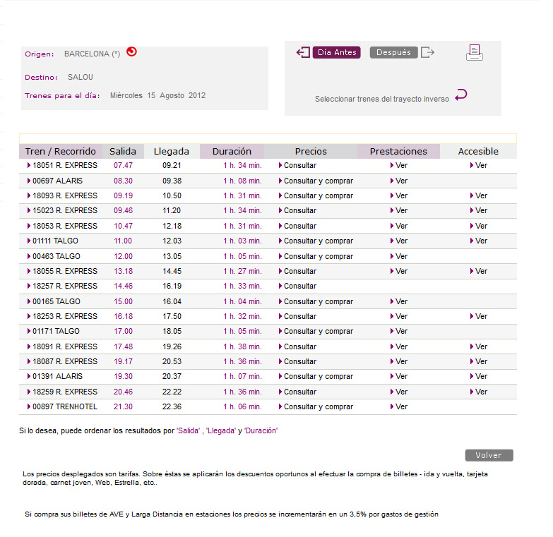View Prestaciones for 00897 TRENHOTEL
The image size is (553, 537).
coord(399,406)
